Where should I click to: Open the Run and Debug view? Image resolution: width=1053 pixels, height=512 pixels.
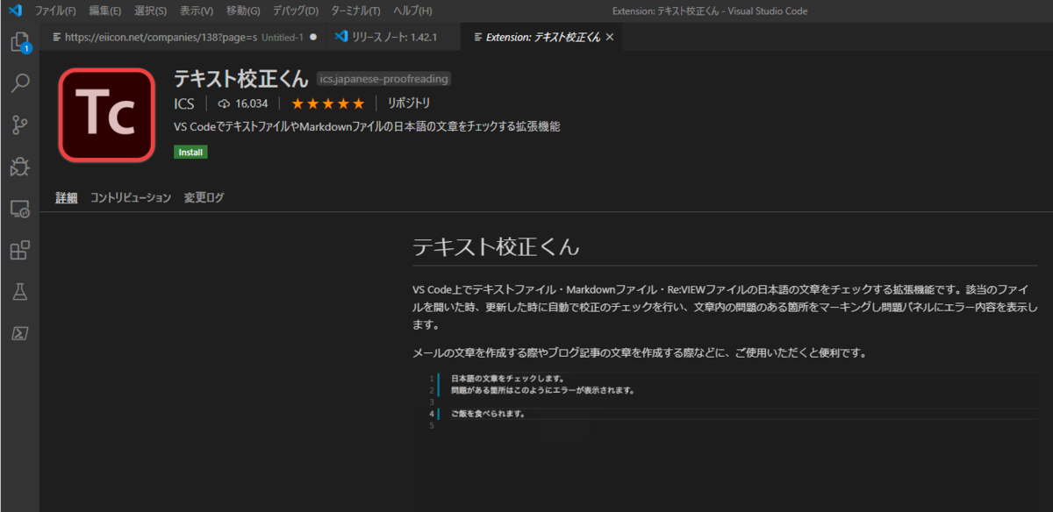point(19,167)
